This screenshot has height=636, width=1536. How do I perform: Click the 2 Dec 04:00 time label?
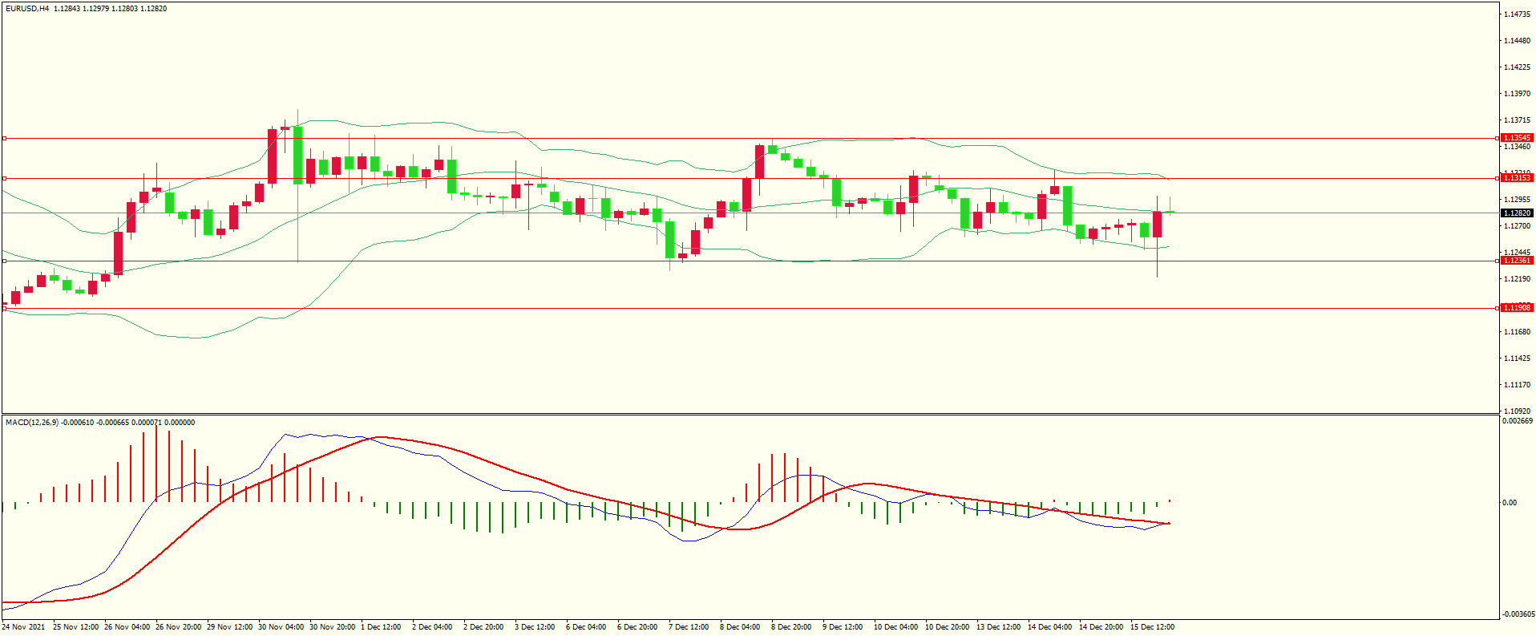(x=432, y=627)
